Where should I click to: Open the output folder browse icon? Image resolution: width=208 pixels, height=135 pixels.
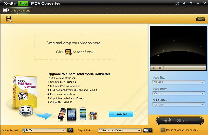pyautogui.click(x=146, y=130)
